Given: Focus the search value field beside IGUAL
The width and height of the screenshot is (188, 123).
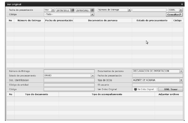Looking at the screenshot, I should (149, 10).
